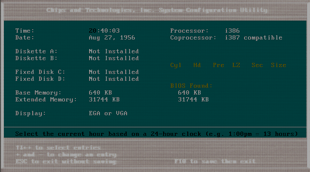Click the Cyl column header

pos(176,65)
